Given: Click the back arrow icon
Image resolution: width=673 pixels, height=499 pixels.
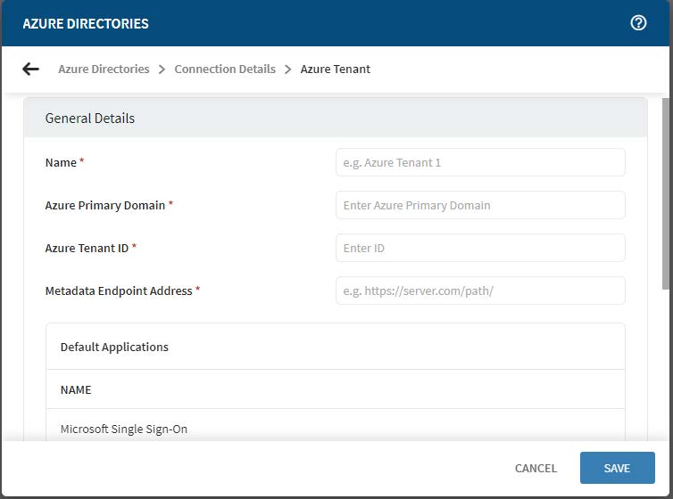Looking at the screenshot, I should pyautogui.click(x=31, y=69).
